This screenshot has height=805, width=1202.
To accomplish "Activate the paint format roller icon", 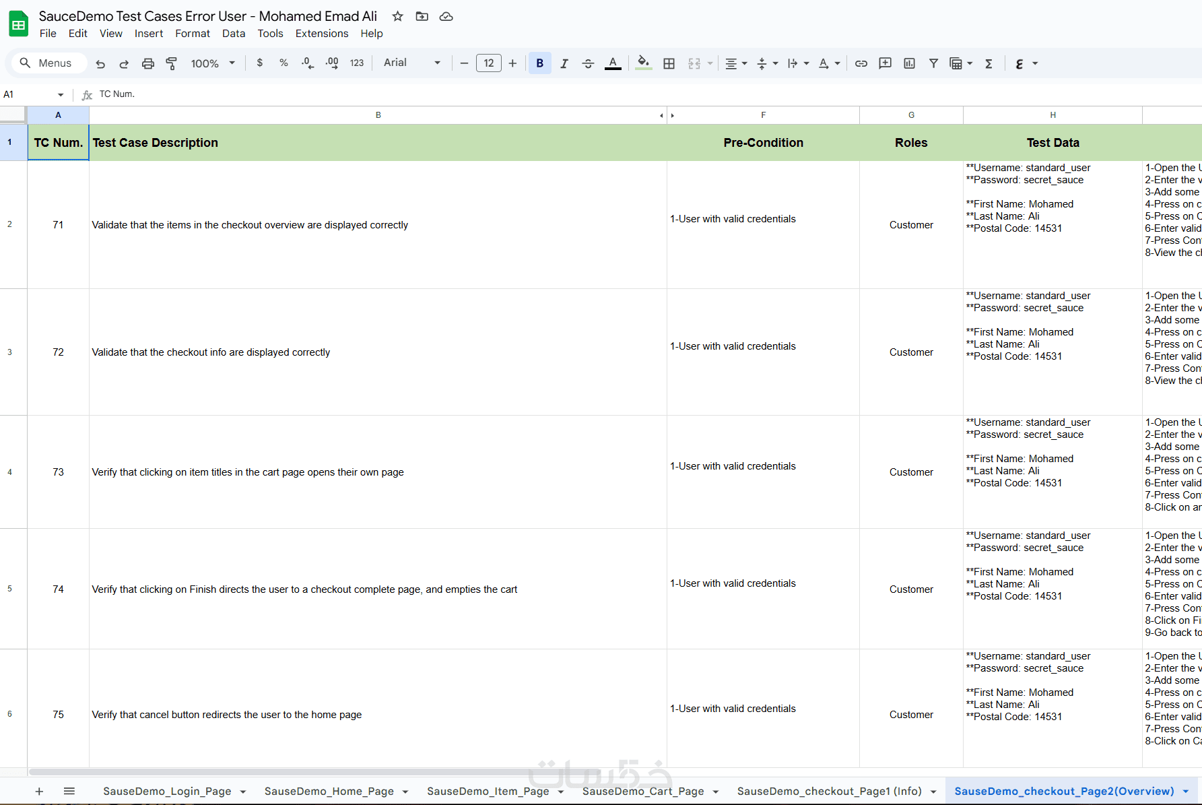I will tap(172, 63).
